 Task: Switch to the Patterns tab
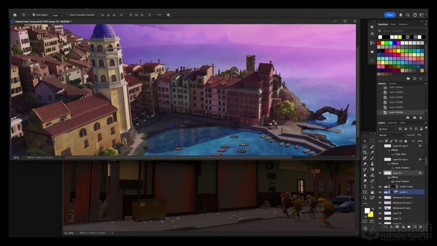point(403,24)
